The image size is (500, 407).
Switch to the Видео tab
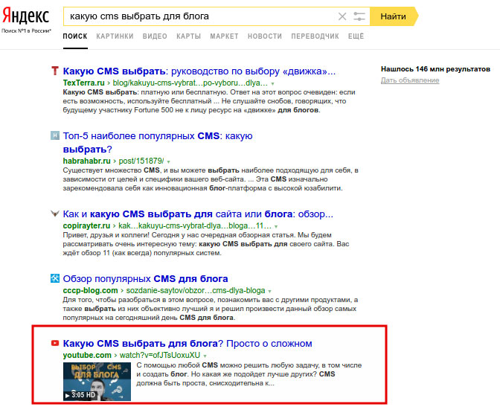click(155, 36)
